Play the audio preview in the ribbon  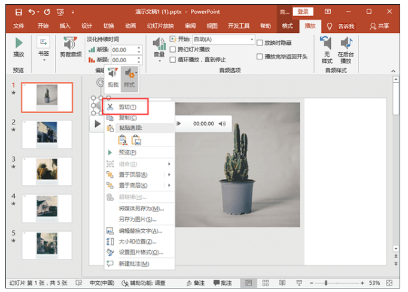pyautogui.click(x=19, y=47)
